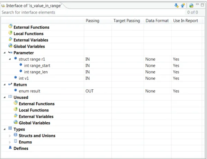
Task: Click the blue dot beside struct range r1
Action: (x=16, y=58)
